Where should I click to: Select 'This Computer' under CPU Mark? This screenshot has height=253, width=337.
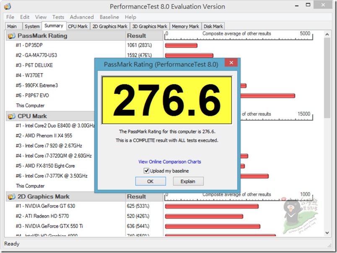tap(30, 186)
